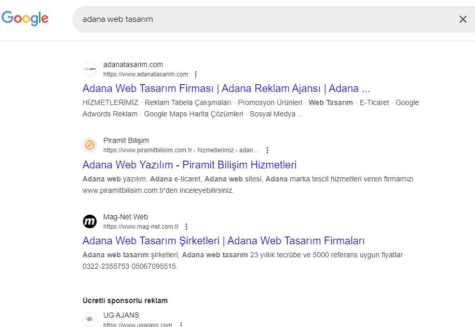This screenshot has width=475, height=327.
Task: Clear the search query with the X icon
Action: (x=463, y=19)
